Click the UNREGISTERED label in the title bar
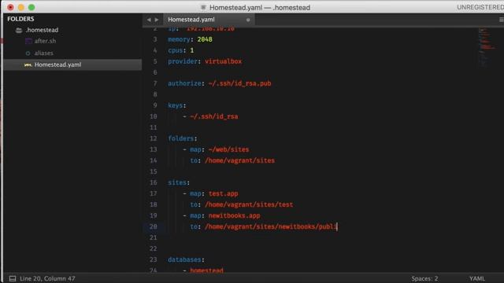This screenshot has width=504, height=283. click(480, 7)
